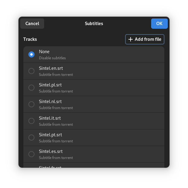Choose the Sintel.pl.srt radio button

click(31, 88)
